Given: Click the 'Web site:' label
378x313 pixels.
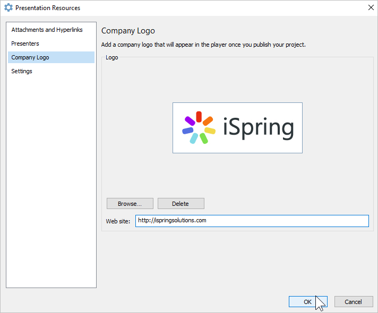Looking at the screenshot, I should pyautogui.click(x=118, y=221).
